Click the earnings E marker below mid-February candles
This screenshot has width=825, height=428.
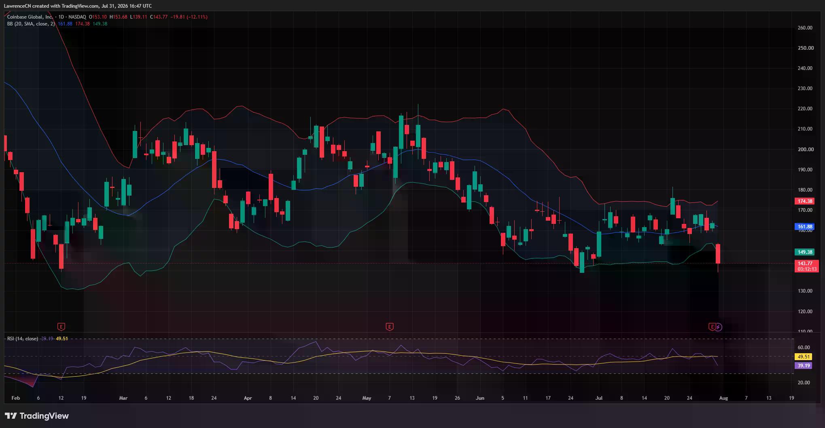click(61, 327)
